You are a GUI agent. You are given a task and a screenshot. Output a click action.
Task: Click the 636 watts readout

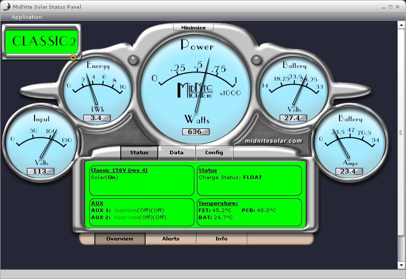click(x=195, y=132)
